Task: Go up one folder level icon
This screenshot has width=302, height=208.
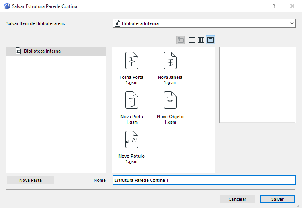Action: [x=180, y=40]
